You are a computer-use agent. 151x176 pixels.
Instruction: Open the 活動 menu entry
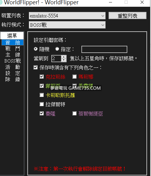coord(13,67)
